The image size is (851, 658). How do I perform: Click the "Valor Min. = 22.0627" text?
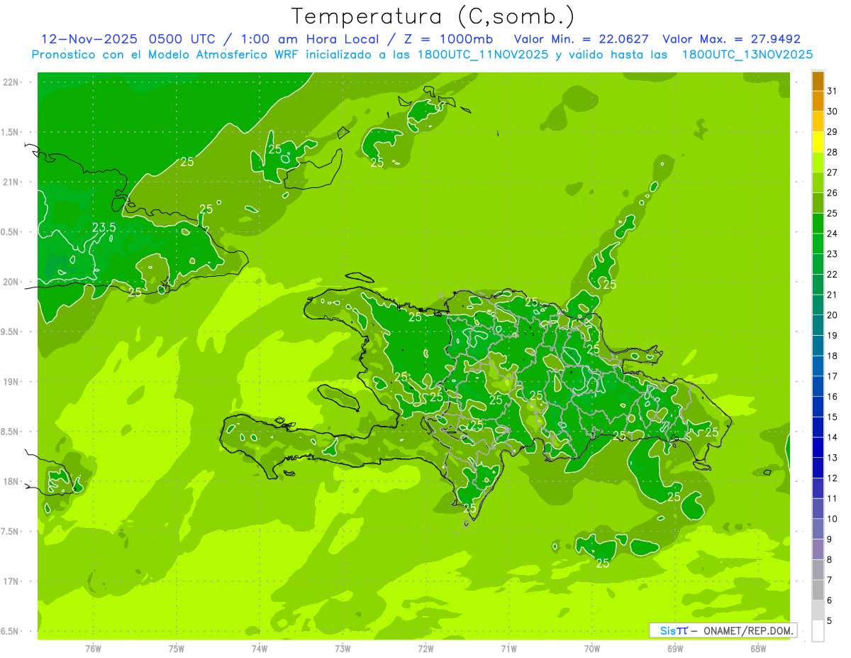(x=582, y=39)
